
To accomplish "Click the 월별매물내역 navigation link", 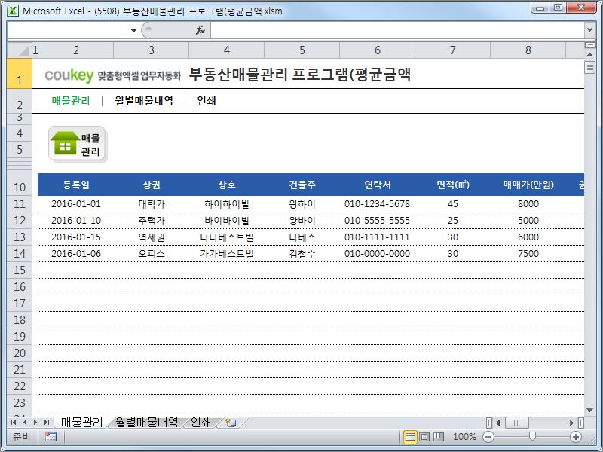I will 144,101.
